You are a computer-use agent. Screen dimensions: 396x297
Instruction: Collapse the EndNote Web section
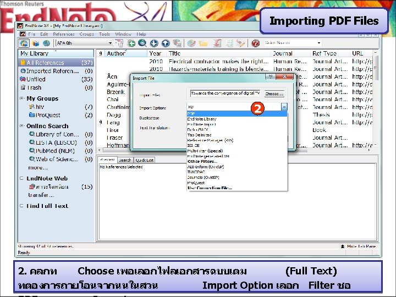click(x=22, y=178)
